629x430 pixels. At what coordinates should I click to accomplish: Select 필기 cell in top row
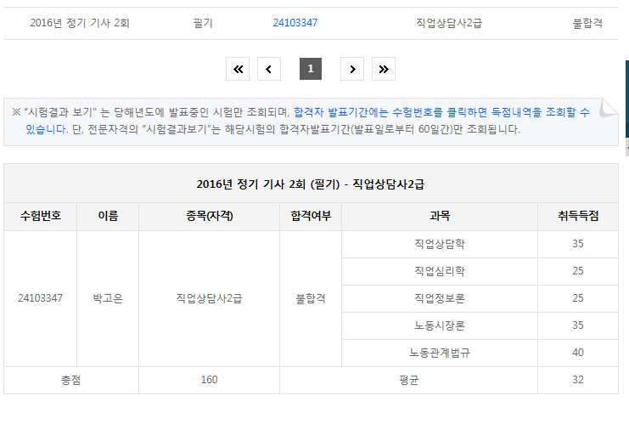pyautogui.click(x=203, y=23)
